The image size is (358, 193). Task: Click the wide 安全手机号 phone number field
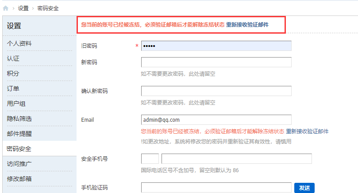236,158
